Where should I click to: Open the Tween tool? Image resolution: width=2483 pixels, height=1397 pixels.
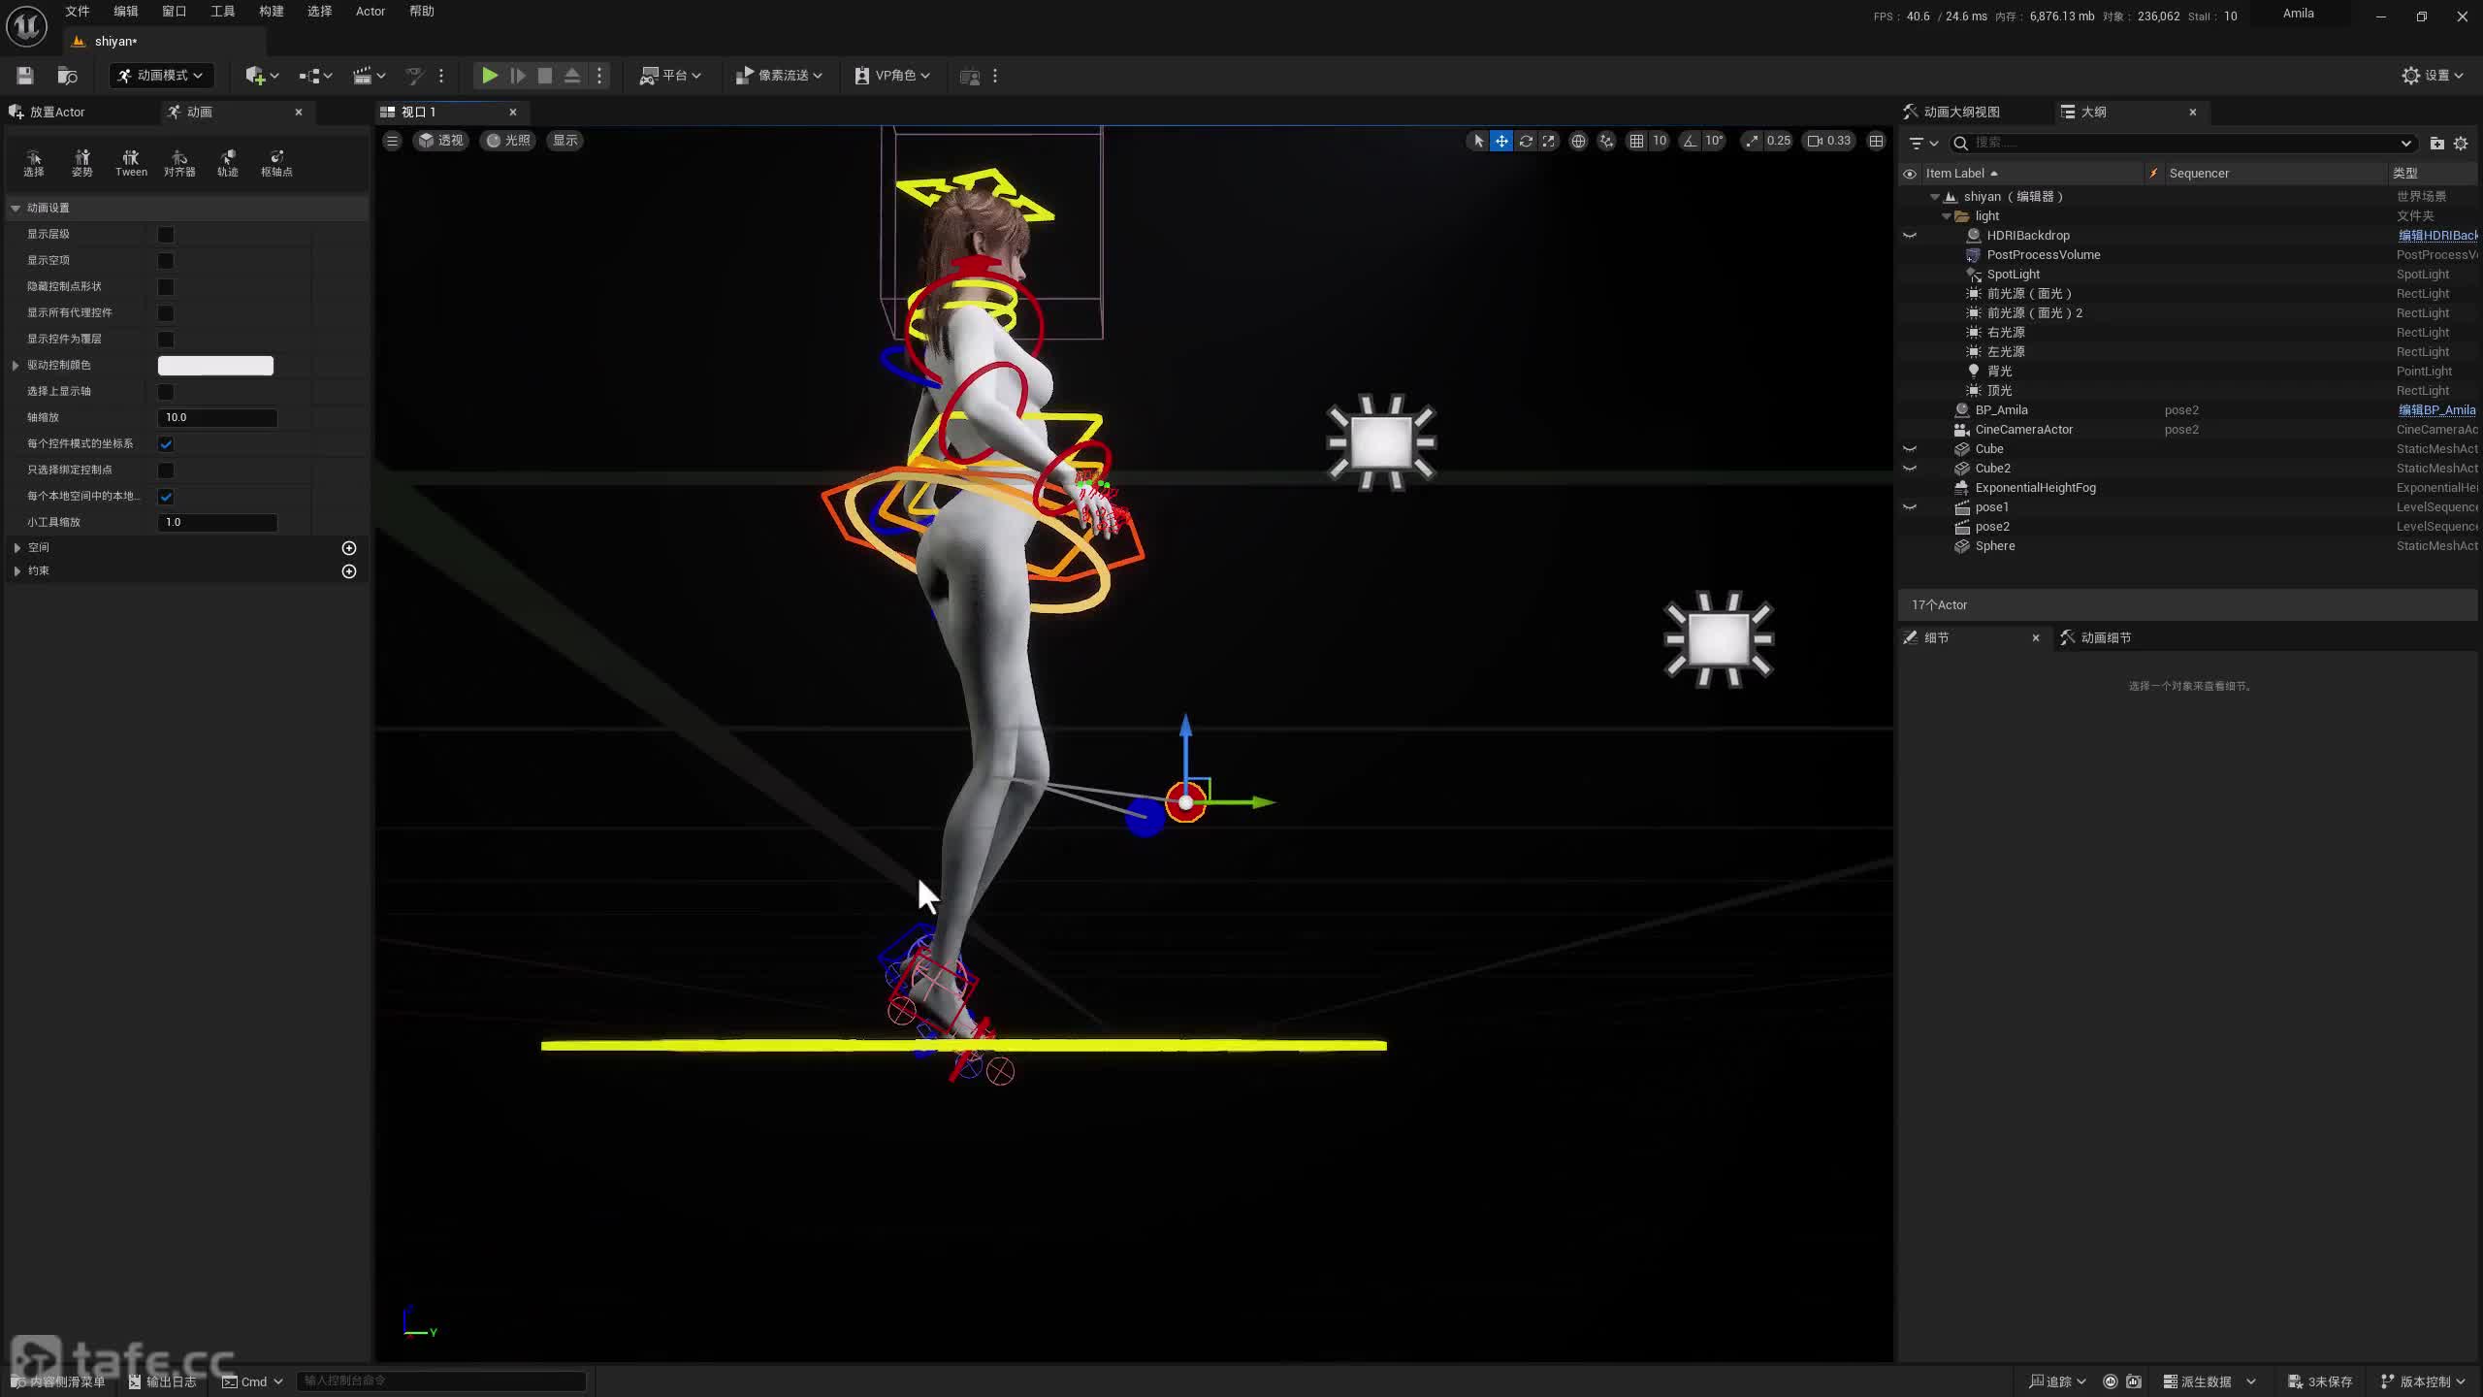131,163
